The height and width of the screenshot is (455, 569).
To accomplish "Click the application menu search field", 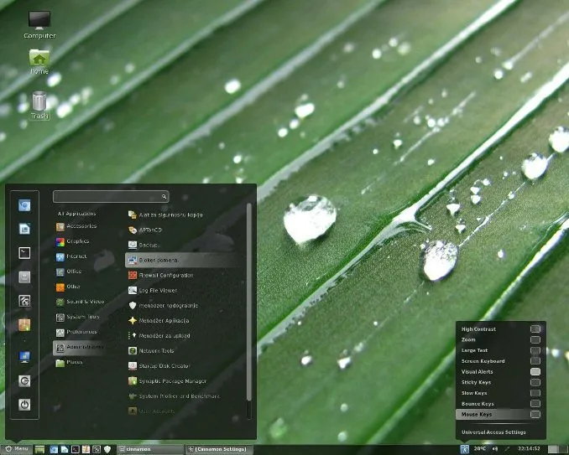I will [x=110, y=196].
